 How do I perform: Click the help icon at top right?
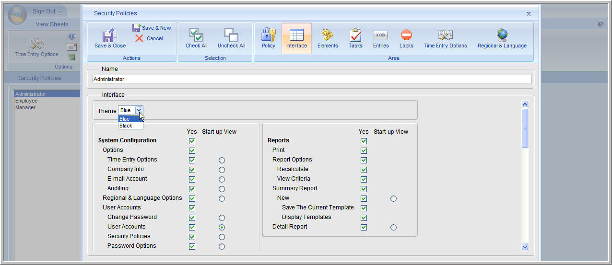[x=600, y=23]
